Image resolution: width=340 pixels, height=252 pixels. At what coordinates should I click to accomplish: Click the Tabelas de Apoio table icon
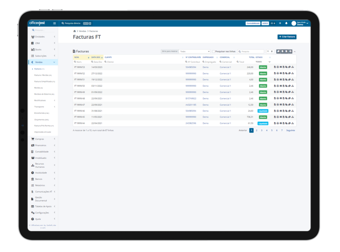pyautogui.click(x=33, y=207)
